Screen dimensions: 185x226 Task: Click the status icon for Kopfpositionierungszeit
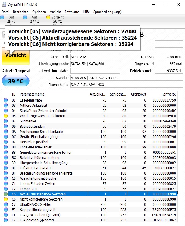point(6,210)
